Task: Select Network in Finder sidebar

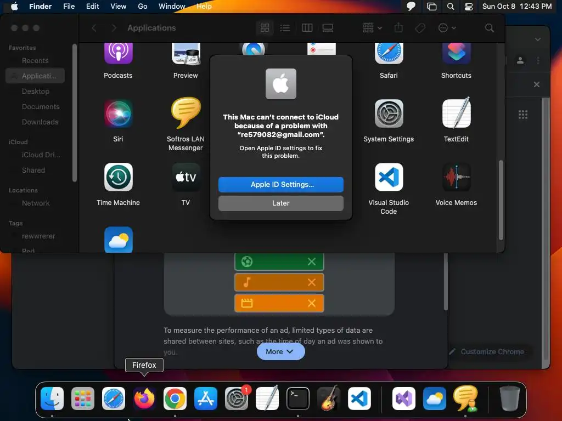Action: 35,203
